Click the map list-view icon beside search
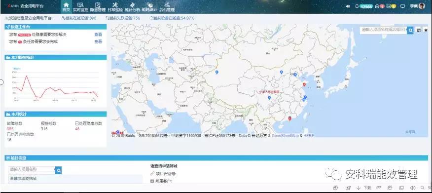This screenshot has width=432, height=193. coord(419,30)
